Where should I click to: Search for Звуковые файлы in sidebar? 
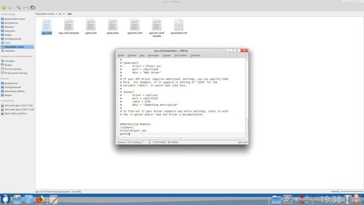click(x=14, y=91)
